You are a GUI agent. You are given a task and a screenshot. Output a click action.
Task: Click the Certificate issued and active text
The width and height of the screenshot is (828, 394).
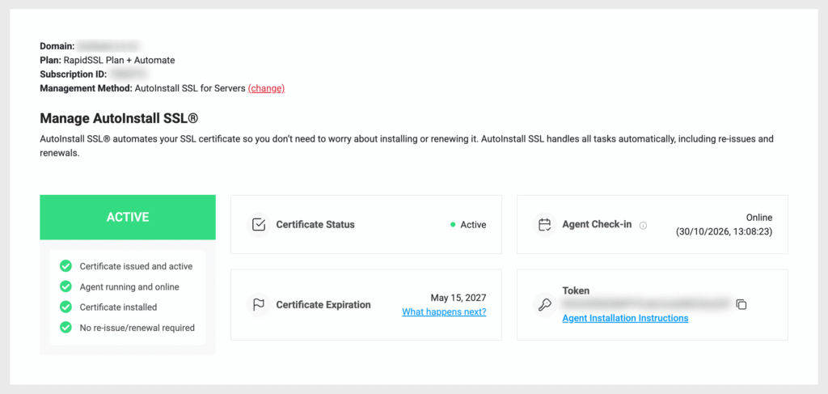tap(136, 266)
